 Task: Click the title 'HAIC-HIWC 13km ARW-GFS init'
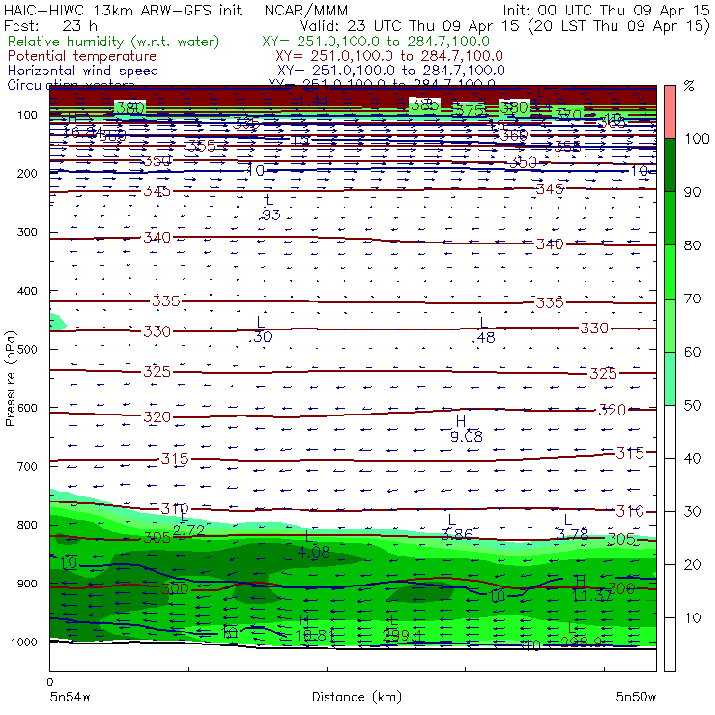pos(123,10)
